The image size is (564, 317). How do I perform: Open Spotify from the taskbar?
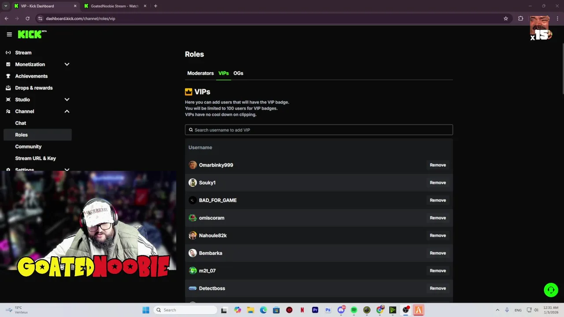pos(354,310)
